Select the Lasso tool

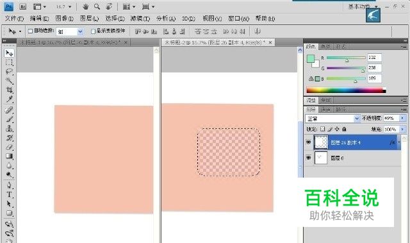pyautogui.click(x=9, y=71)
